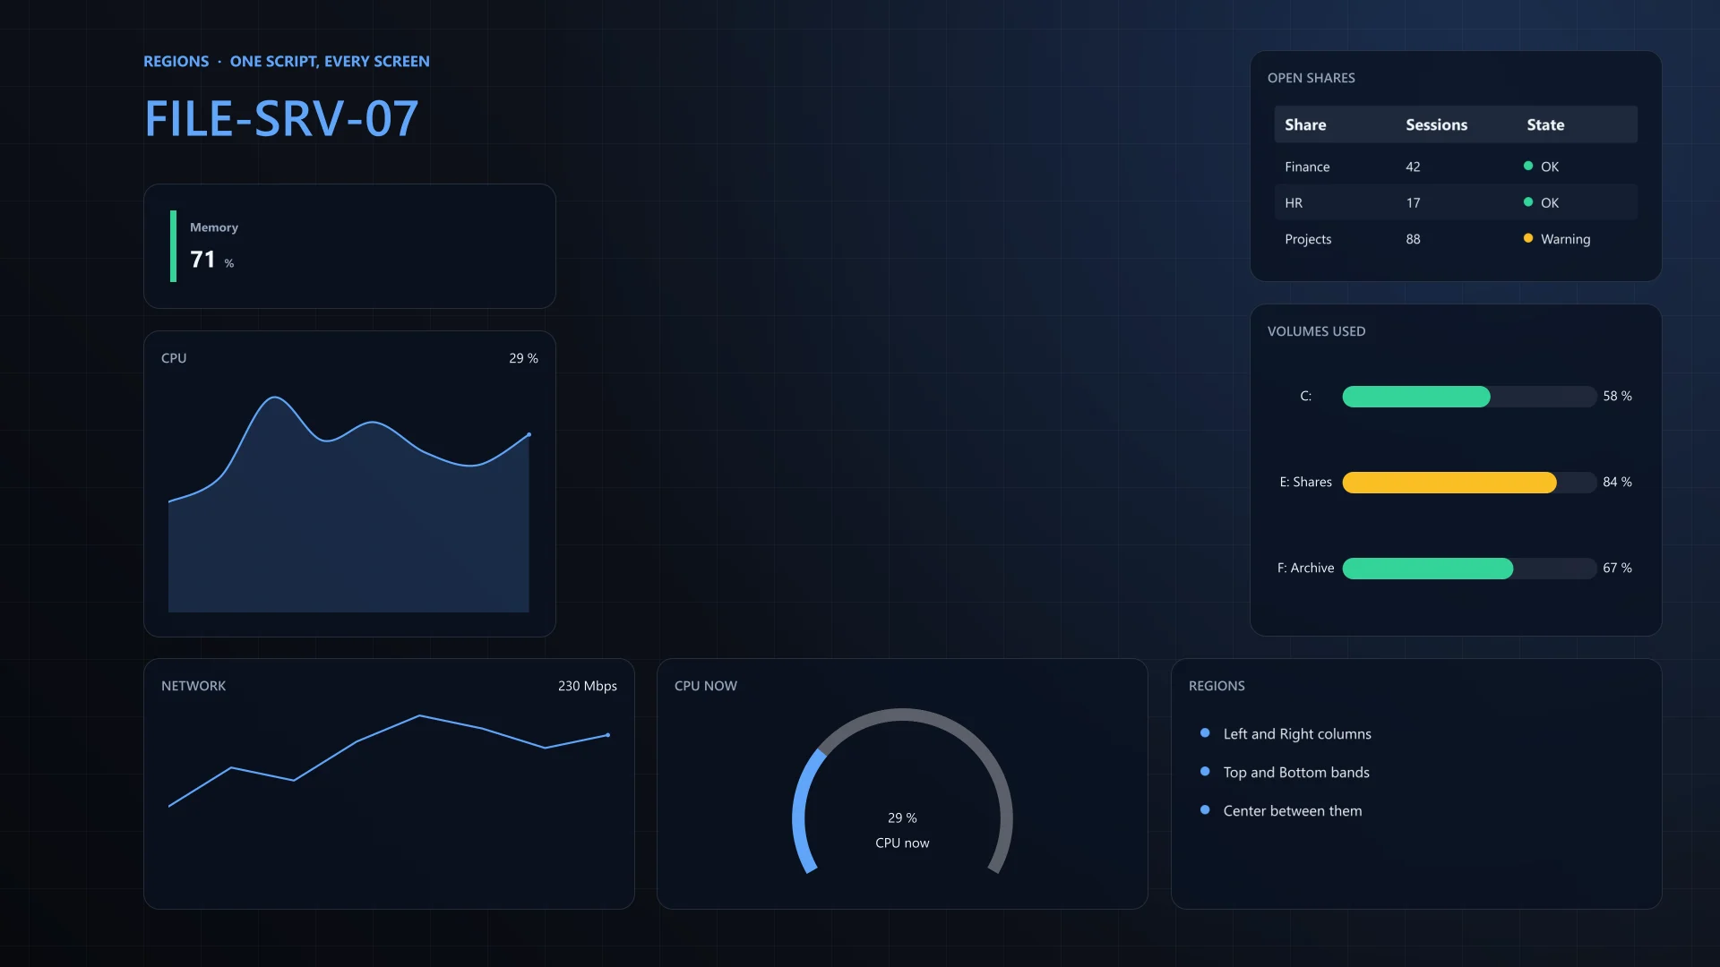This screenshot has height=967, width=1720.
Task: Click the CPU chart title
Action: point(174,358)
